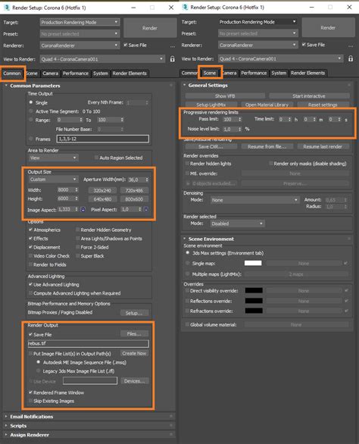This screenshot has height=444, width=359.
Task: Open Target dropdown in left window
Action: tap(80, 22)
